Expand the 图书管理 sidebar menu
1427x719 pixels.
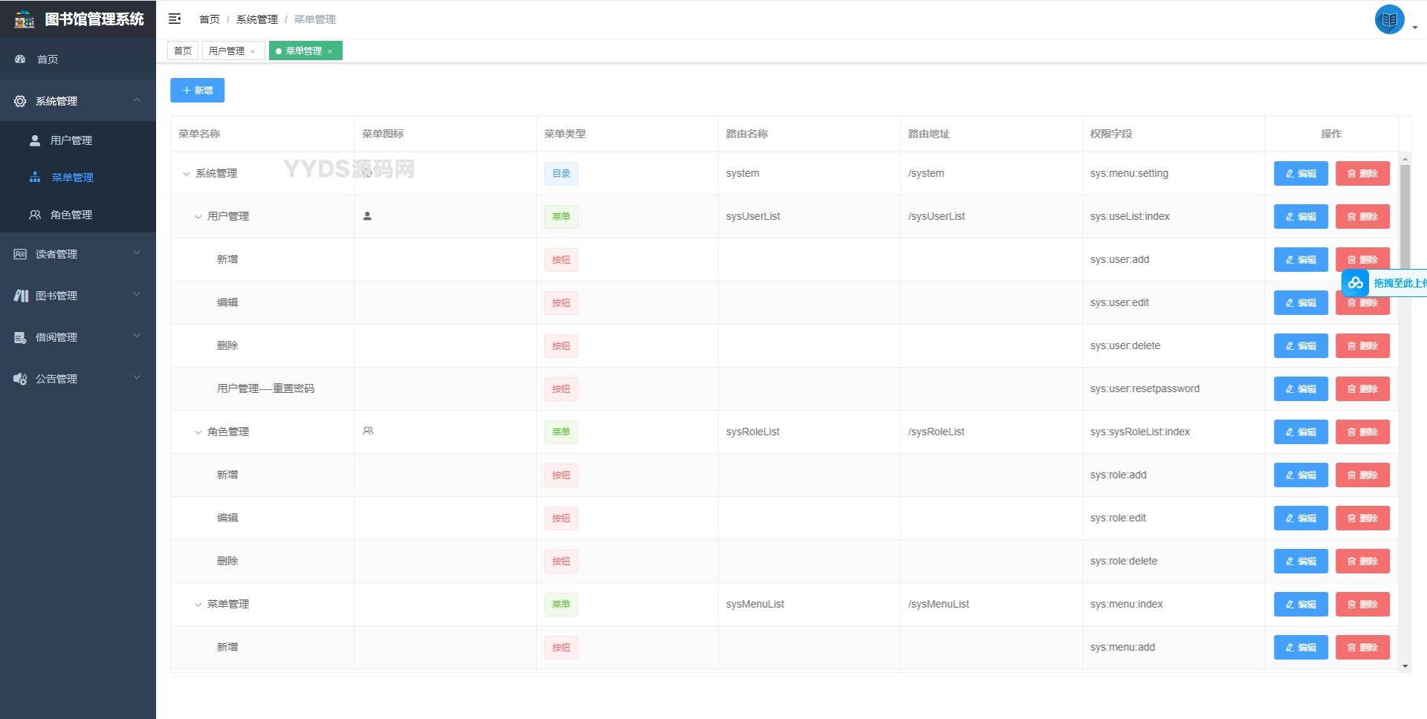(x=77, y=296)
